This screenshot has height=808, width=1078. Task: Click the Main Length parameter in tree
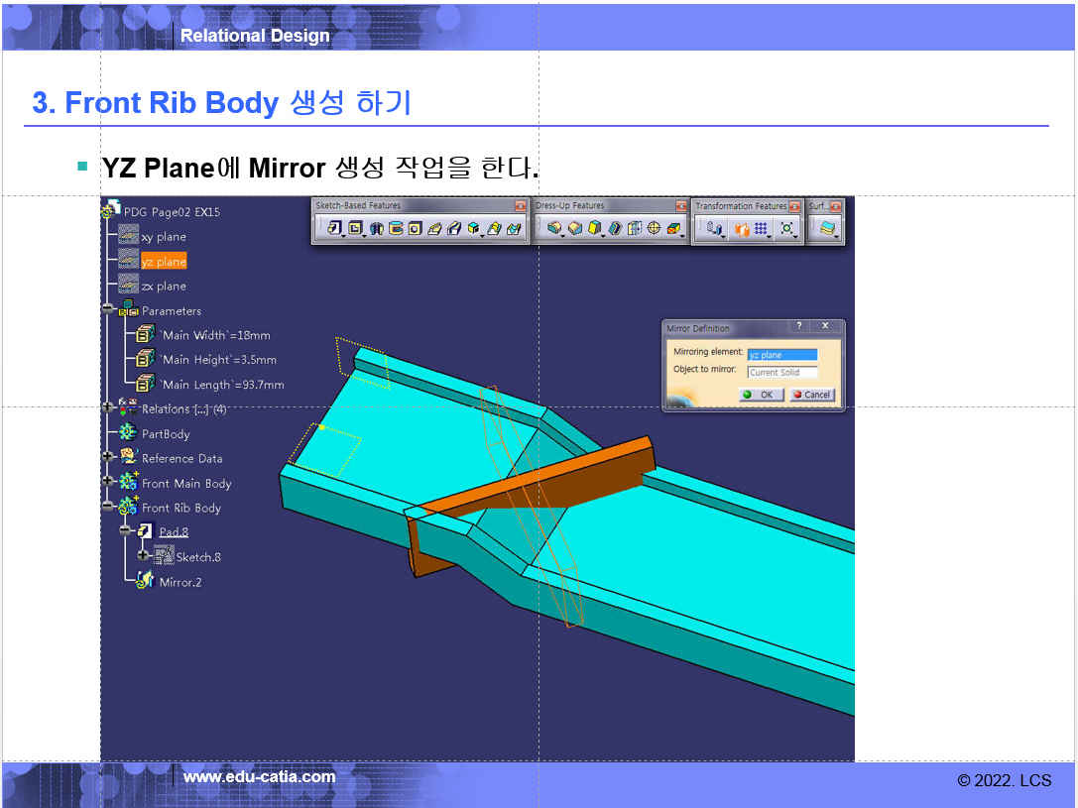(x=222, y=385)
